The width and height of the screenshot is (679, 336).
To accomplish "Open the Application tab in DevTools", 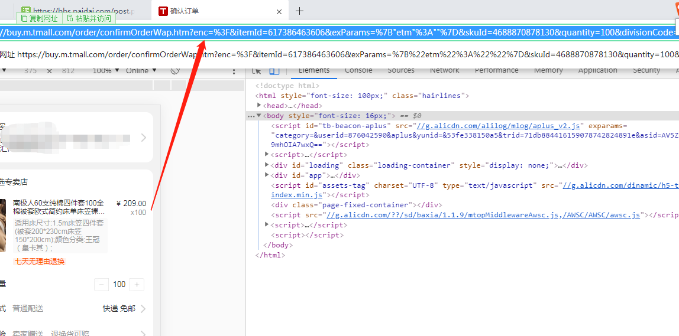I will [x=597, y=70].
